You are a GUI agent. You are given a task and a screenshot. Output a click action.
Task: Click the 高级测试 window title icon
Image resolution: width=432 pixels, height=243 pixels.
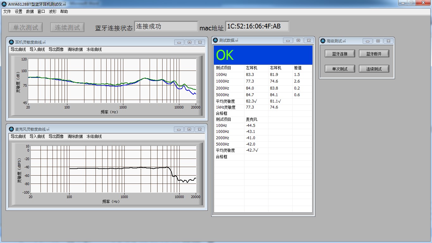point(323,41)
